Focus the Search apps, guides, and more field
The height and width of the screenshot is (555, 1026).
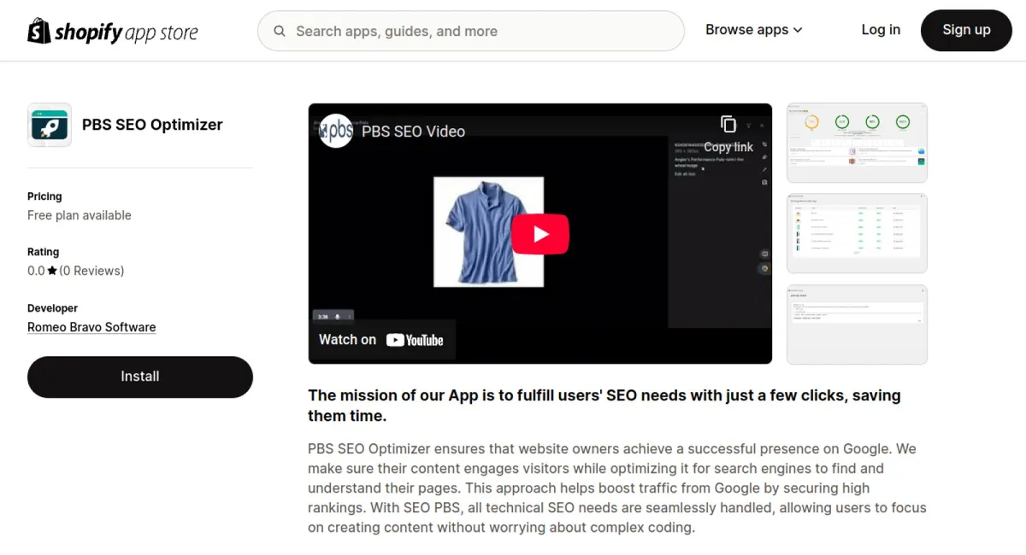tap(471, 32)
